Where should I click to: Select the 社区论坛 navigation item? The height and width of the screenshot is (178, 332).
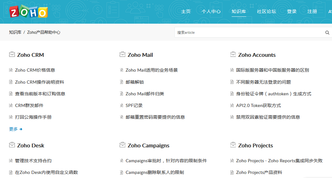click(x=266, y=12)
